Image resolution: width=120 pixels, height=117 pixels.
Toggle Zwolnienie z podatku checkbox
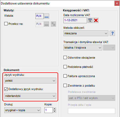[x=65, y=86]
